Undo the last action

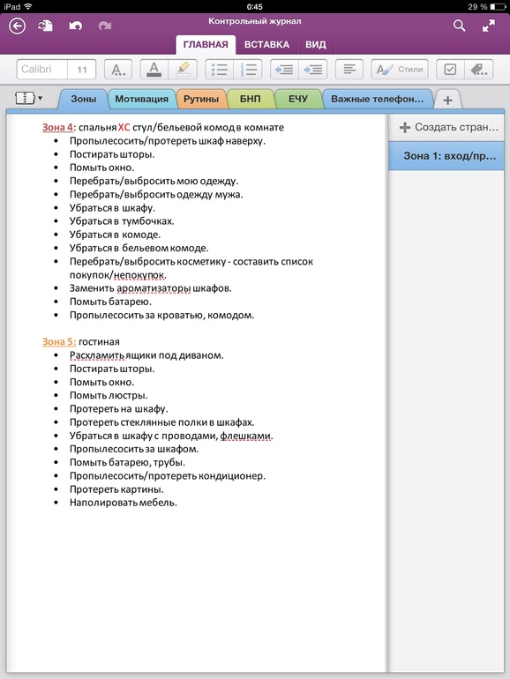click(x=76, y=26)
